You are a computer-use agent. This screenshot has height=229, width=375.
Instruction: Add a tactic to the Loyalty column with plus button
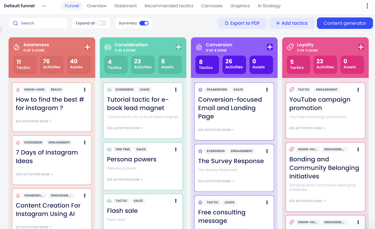coord(361,47)
